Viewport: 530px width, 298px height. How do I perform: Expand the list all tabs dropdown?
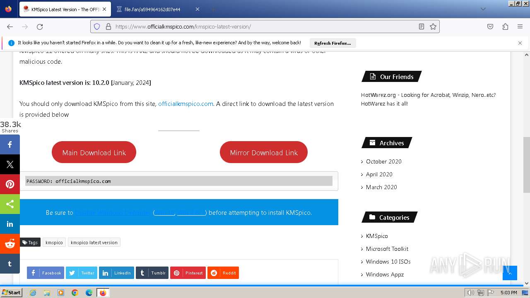tap(483, 9)
